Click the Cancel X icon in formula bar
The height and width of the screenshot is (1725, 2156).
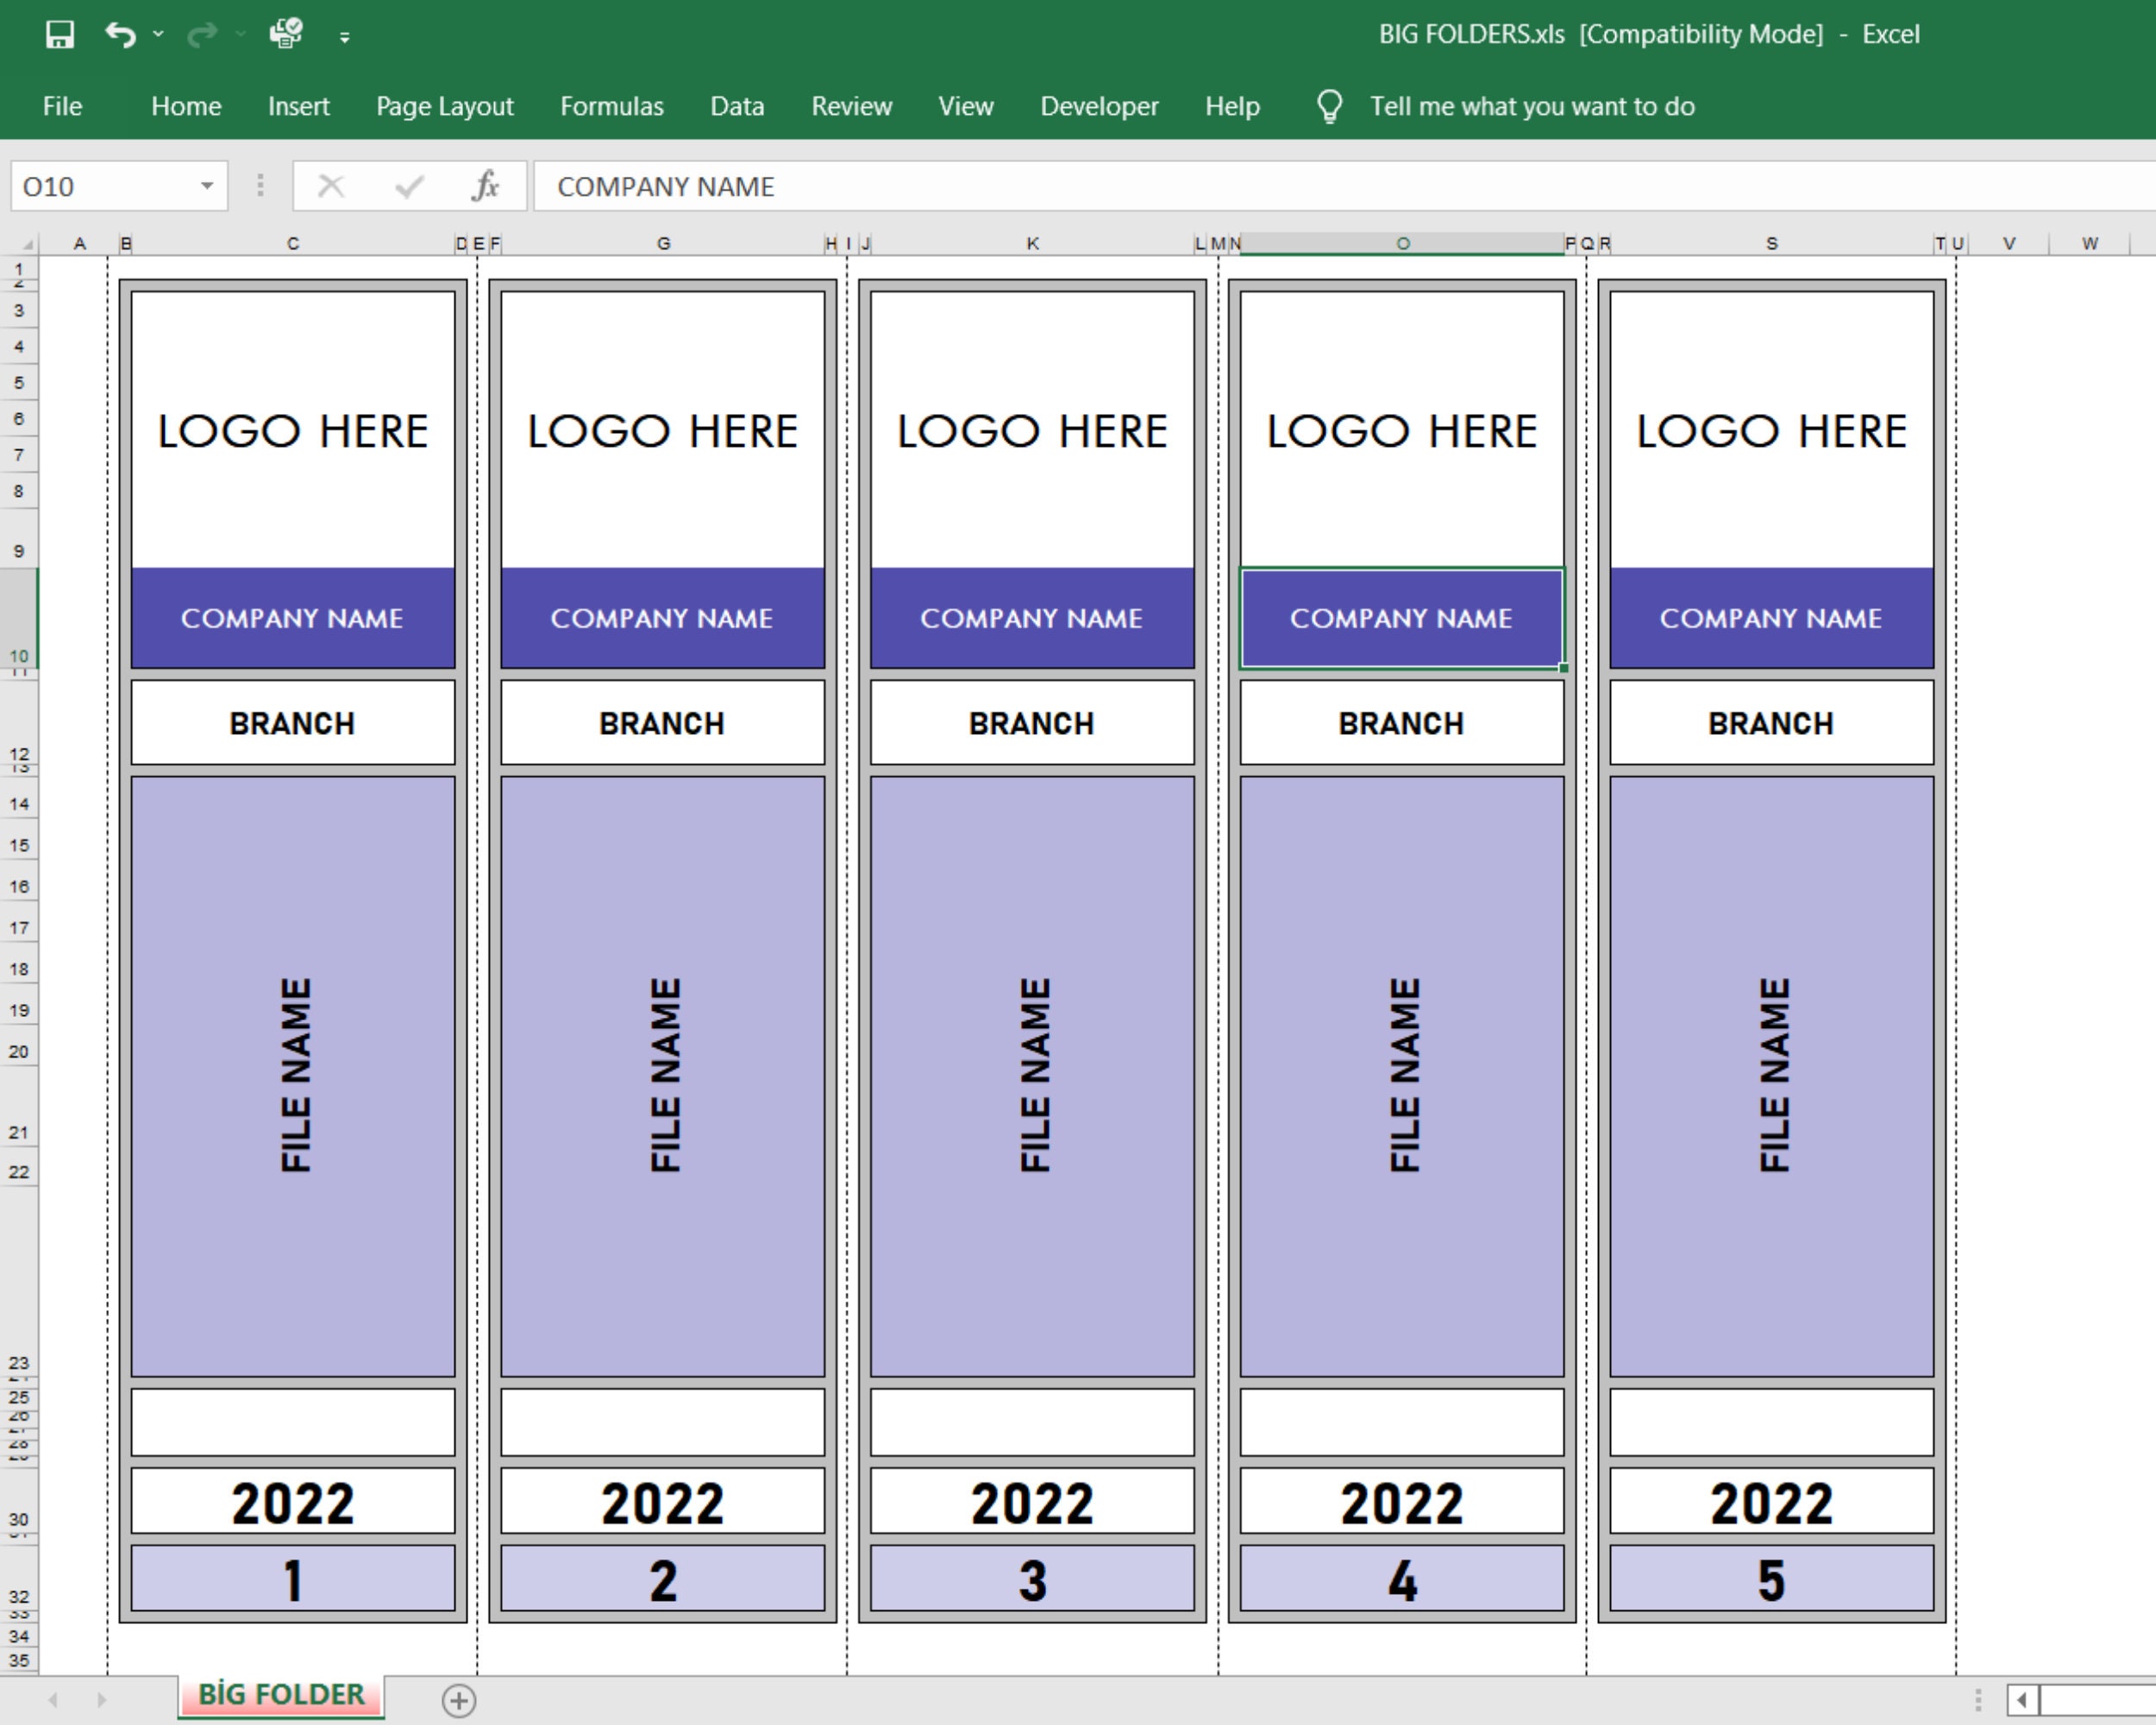coord(331,186)
